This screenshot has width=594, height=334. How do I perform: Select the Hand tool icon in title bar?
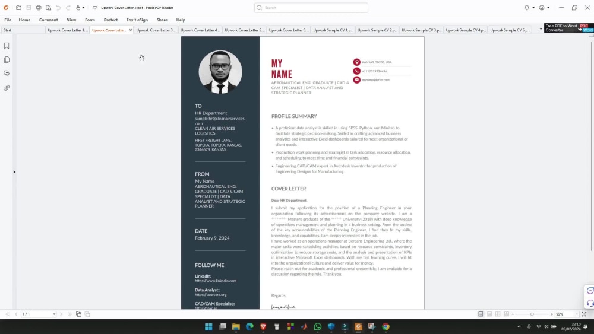(78, 8)
